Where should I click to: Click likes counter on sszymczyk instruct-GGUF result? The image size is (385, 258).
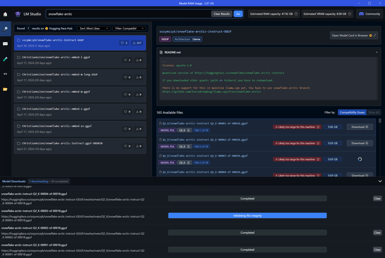pyautogui.click(x=124, y=43)
